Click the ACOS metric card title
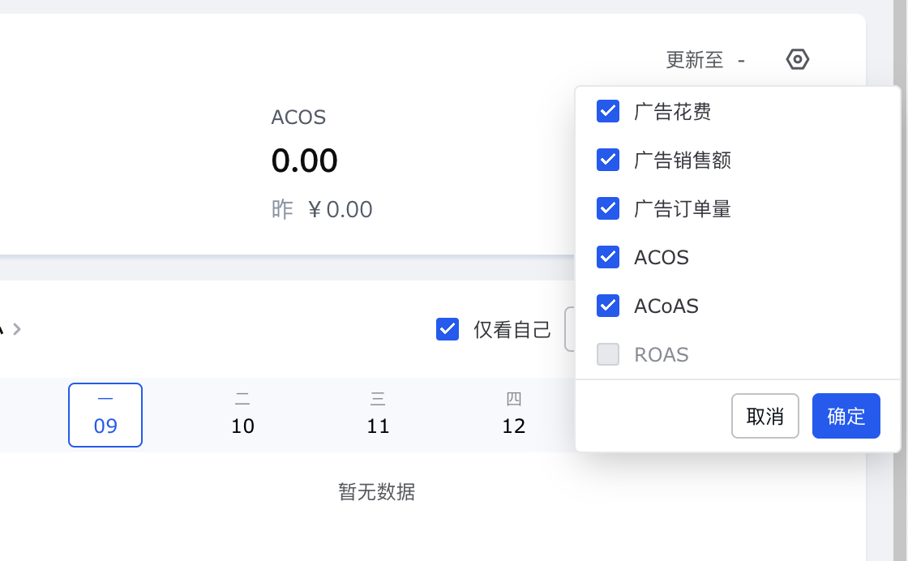Screen dimensions: 908x561 point(298,118)
